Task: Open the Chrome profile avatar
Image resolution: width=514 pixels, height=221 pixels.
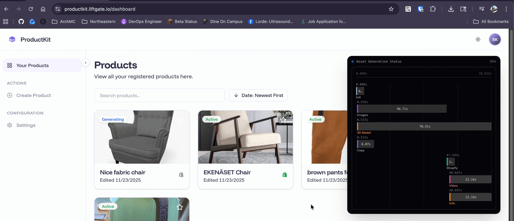Action: (x=494, y=9)
